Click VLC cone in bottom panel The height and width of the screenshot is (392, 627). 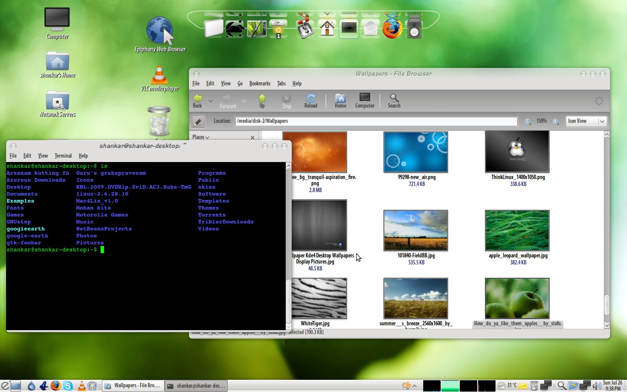point(81,385)
